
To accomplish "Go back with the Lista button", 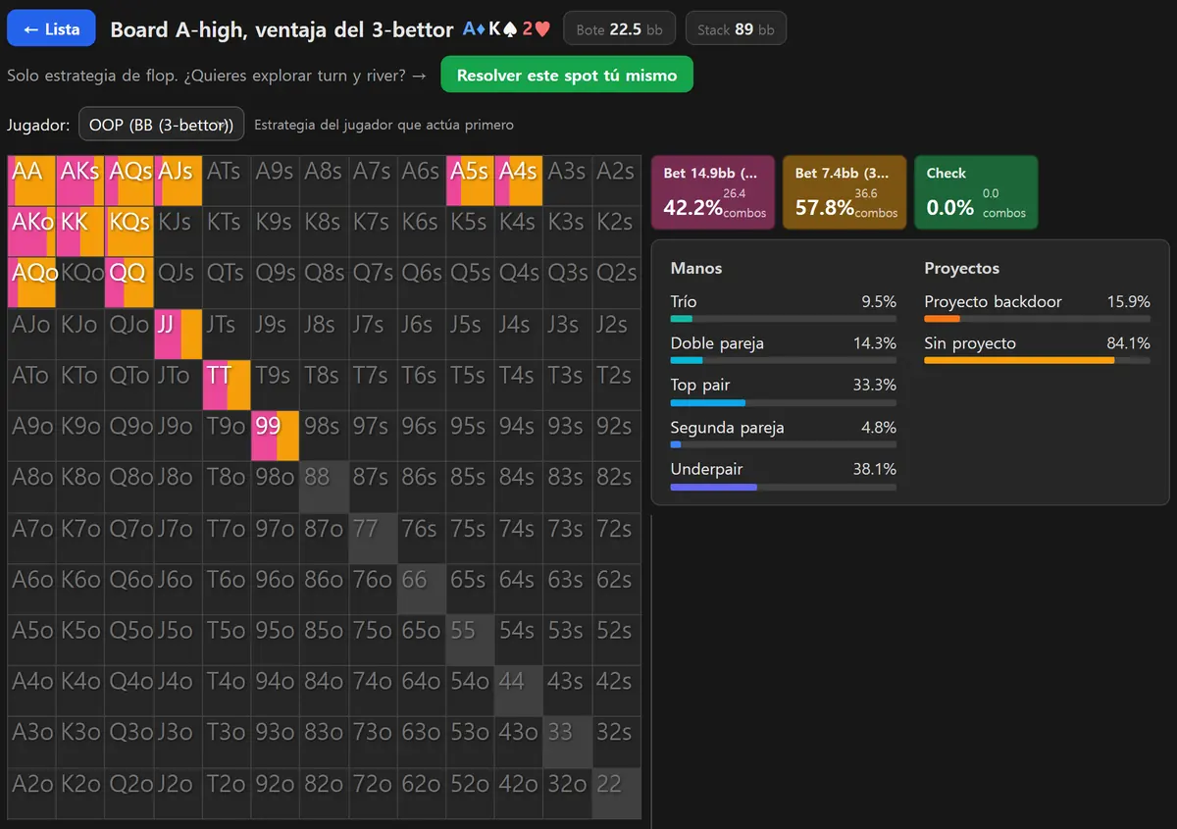I will tap(51, 28).
